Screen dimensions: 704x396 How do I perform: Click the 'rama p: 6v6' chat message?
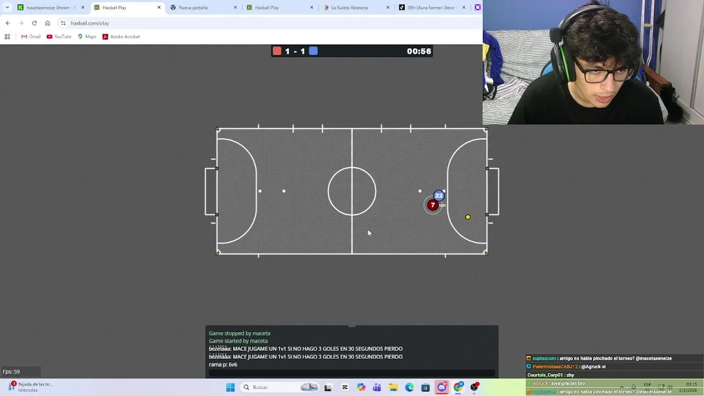pyautogui.click(x=223, y=365)
